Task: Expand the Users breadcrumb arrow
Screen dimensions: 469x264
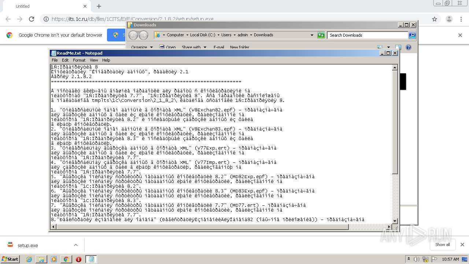Action: [234, 35]
